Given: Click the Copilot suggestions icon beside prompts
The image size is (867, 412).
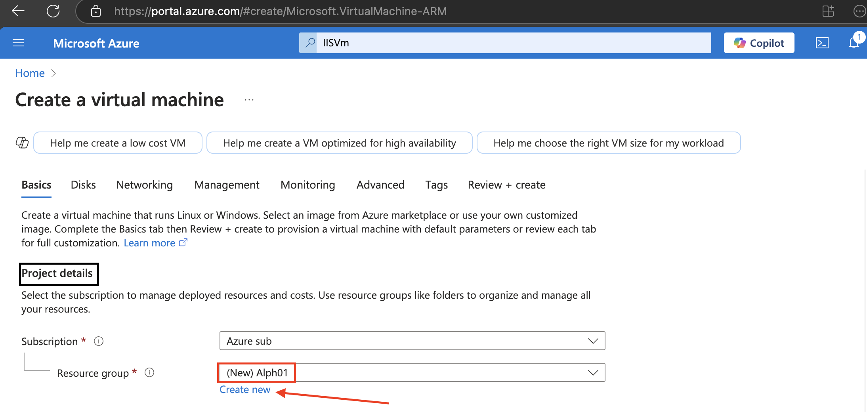Looking at the screenshot, I should (22, 143).
